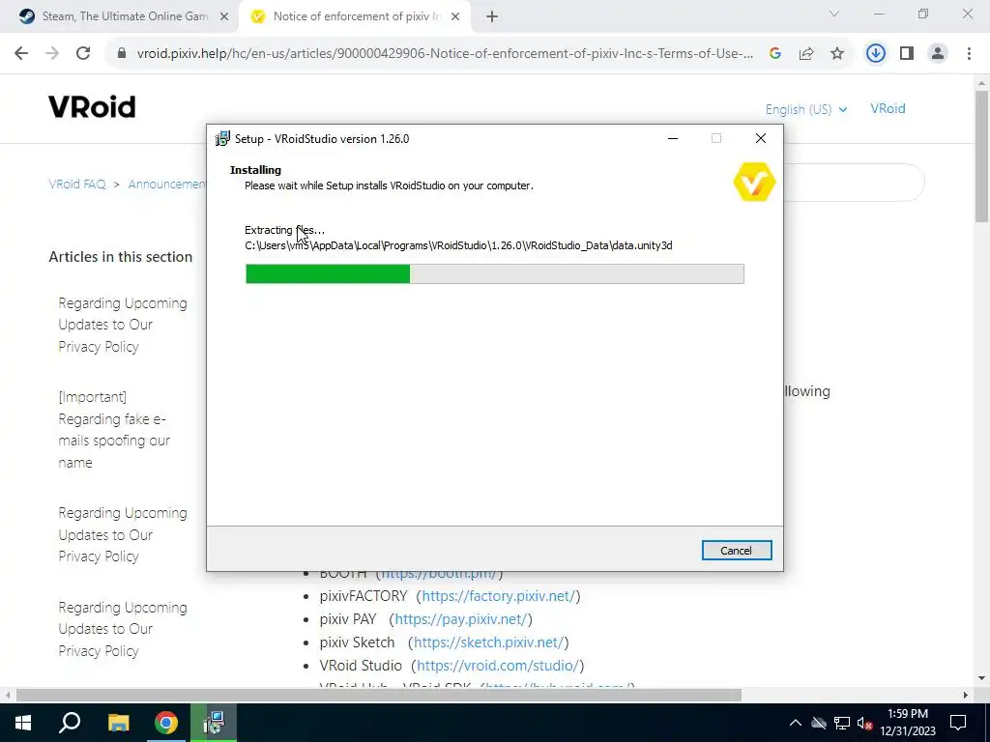Click the page search field behind dialog
This screenshot has height=742, width=990.
[x=854, y=183]
